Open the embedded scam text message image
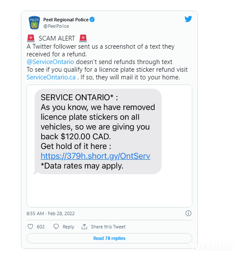The image size is (236, 254). tap(109, 146)
